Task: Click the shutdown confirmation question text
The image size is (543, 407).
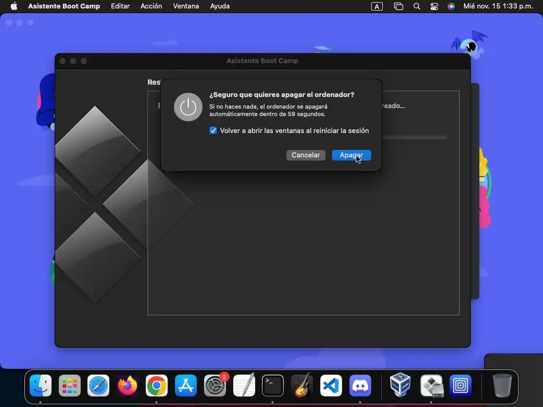Action: pos(282,94)
